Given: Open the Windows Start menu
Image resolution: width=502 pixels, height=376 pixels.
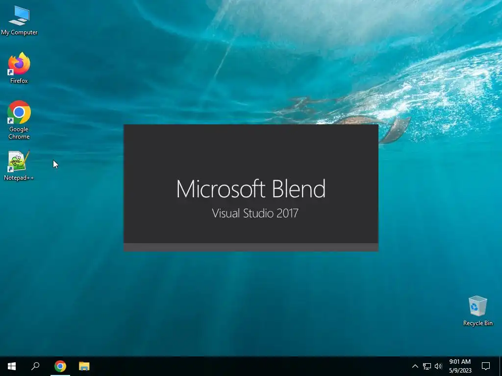Looking at the screenshot, I should [12, 366].
